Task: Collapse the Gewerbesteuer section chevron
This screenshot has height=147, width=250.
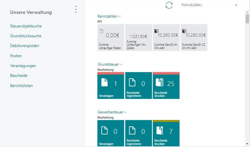Action: coord(125,112)
